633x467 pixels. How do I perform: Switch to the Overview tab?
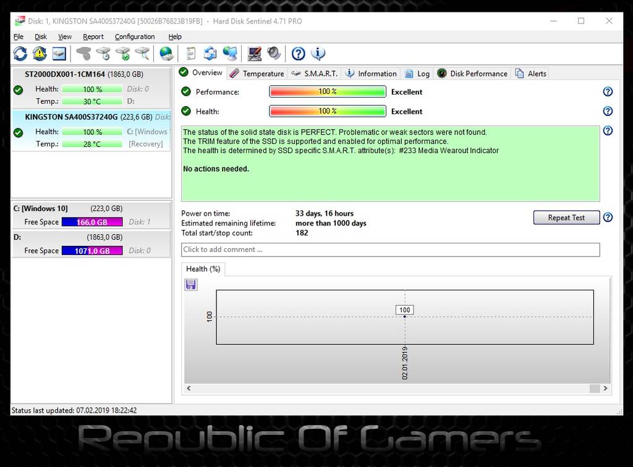(x=201, y=73)
